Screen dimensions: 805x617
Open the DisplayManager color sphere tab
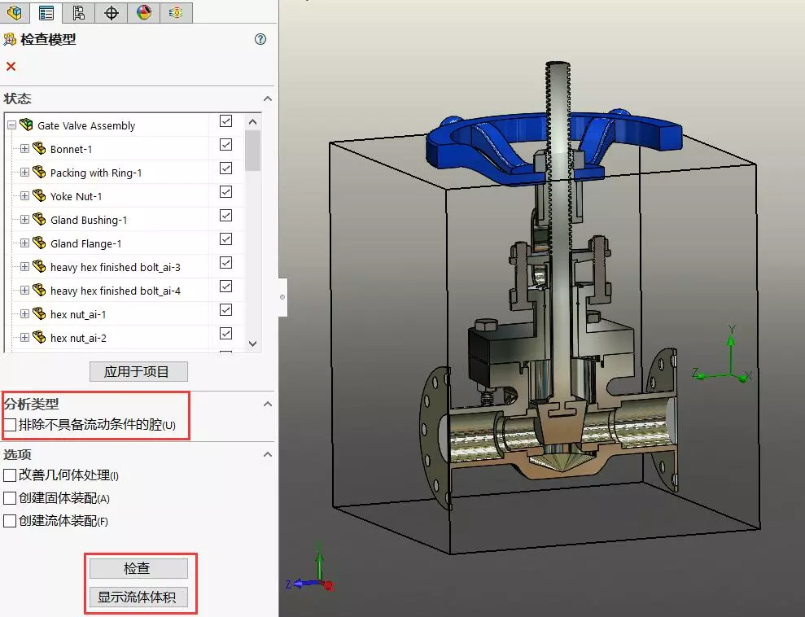click(143, 12)
